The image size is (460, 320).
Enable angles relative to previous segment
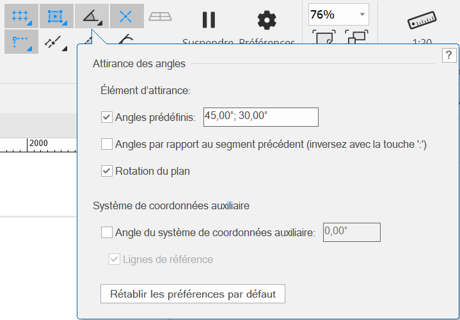tap(107, 144)
